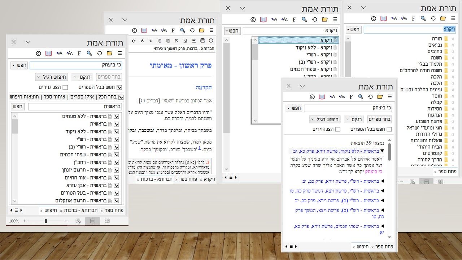Click the two-page view icon in the zoom status bar
This screenshot has width=462, height=260.
click(x=107, y=221)
